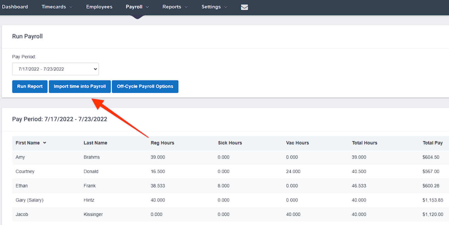The image size is (449, 225).
Task: Expand the Payroll dropdown menu
Action: [137, 7]
